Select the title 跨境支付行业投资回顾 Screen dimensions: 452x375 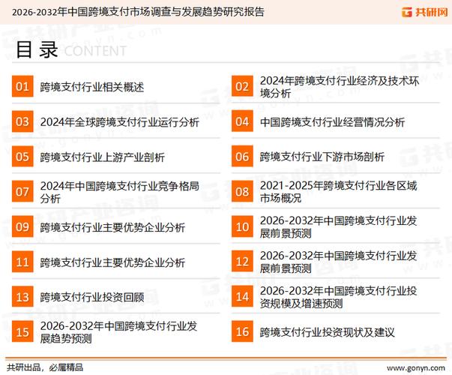tap(92, 298)
